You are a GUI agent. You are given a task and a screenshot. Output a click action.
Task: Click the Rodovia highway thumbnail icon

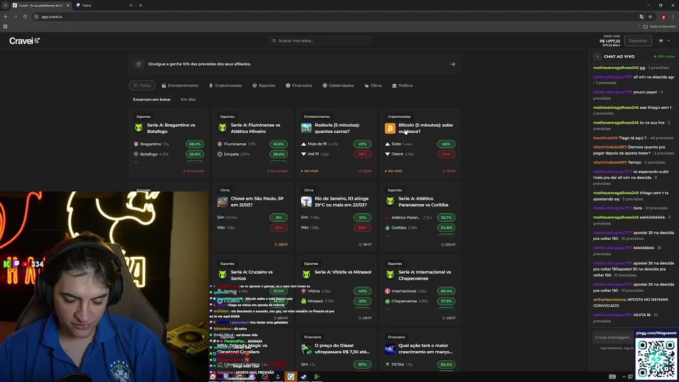point(306,128)
